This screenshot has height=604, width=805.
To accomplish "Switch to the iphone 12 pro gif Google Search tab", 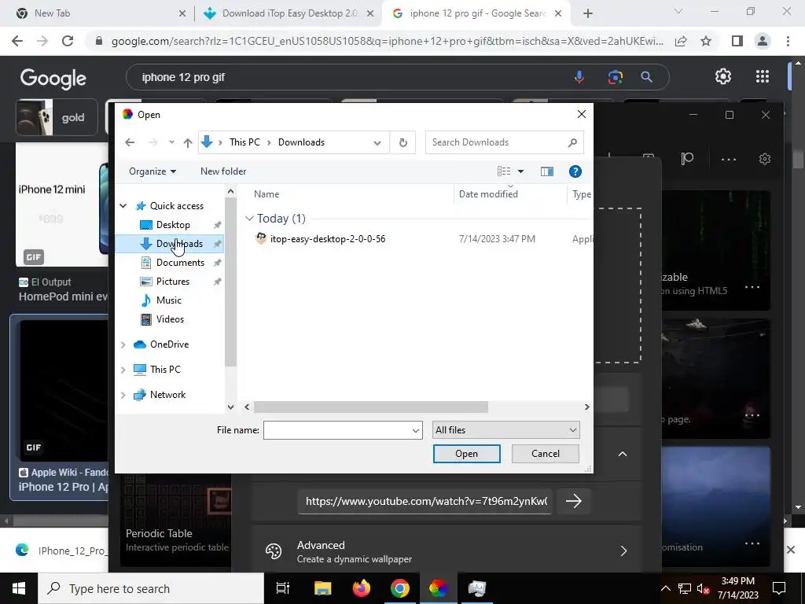I will click(476, 13).
